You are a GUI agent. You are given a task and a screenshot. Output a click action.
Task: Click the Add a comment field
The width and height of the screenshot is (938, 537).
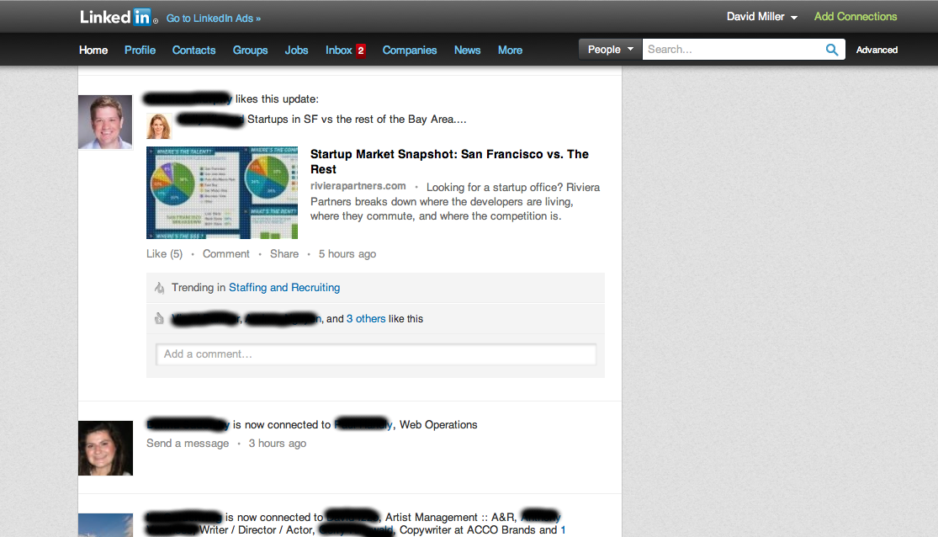tap(376, 354)
